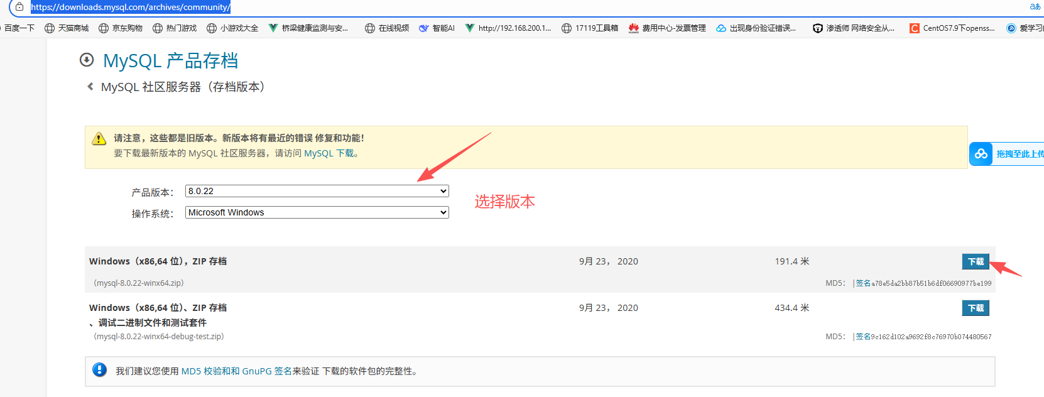This screenshot has height=397, width=1044.
Task: Open the 天猫商城 bookmark
Action: pos(67,28)
